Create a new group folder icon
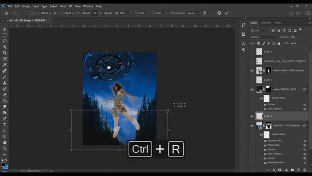This screenshot has width=312, height=176. 292,170
